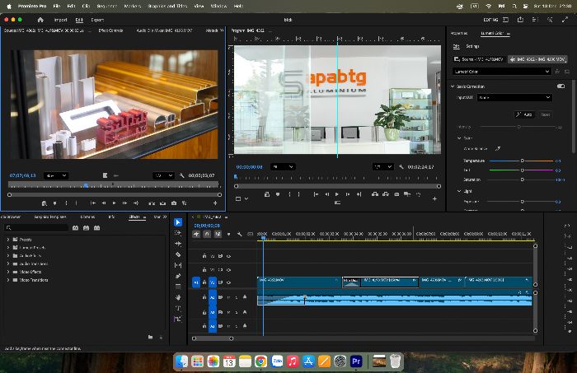This screenshot has height=373, width=577.
Task: Adjust the Temperature slider
Action: pos(522,161)
